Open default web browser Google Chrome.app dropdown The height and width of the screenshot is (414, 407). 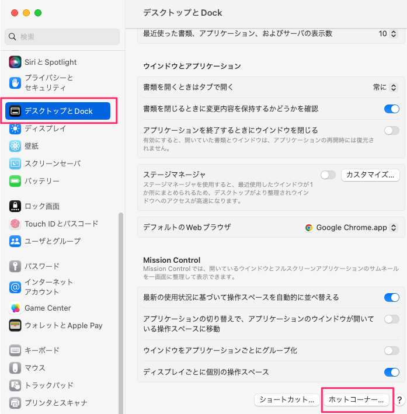pos(351,228)
